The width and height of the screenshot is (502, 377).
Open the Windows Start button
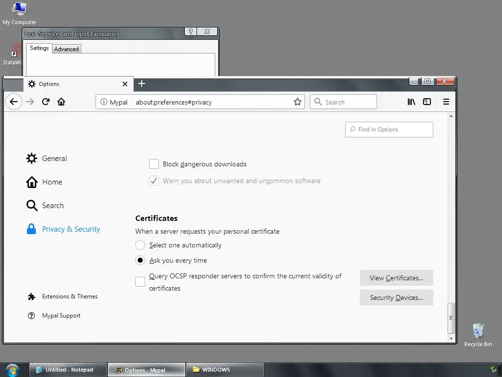(x=12, y=370)
